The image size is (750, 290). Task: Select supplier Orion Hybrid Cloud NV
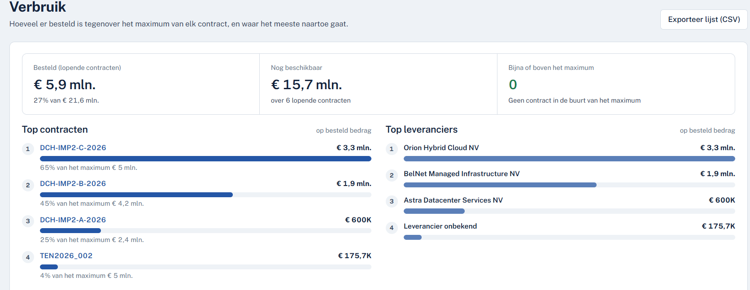pos(441,148)
